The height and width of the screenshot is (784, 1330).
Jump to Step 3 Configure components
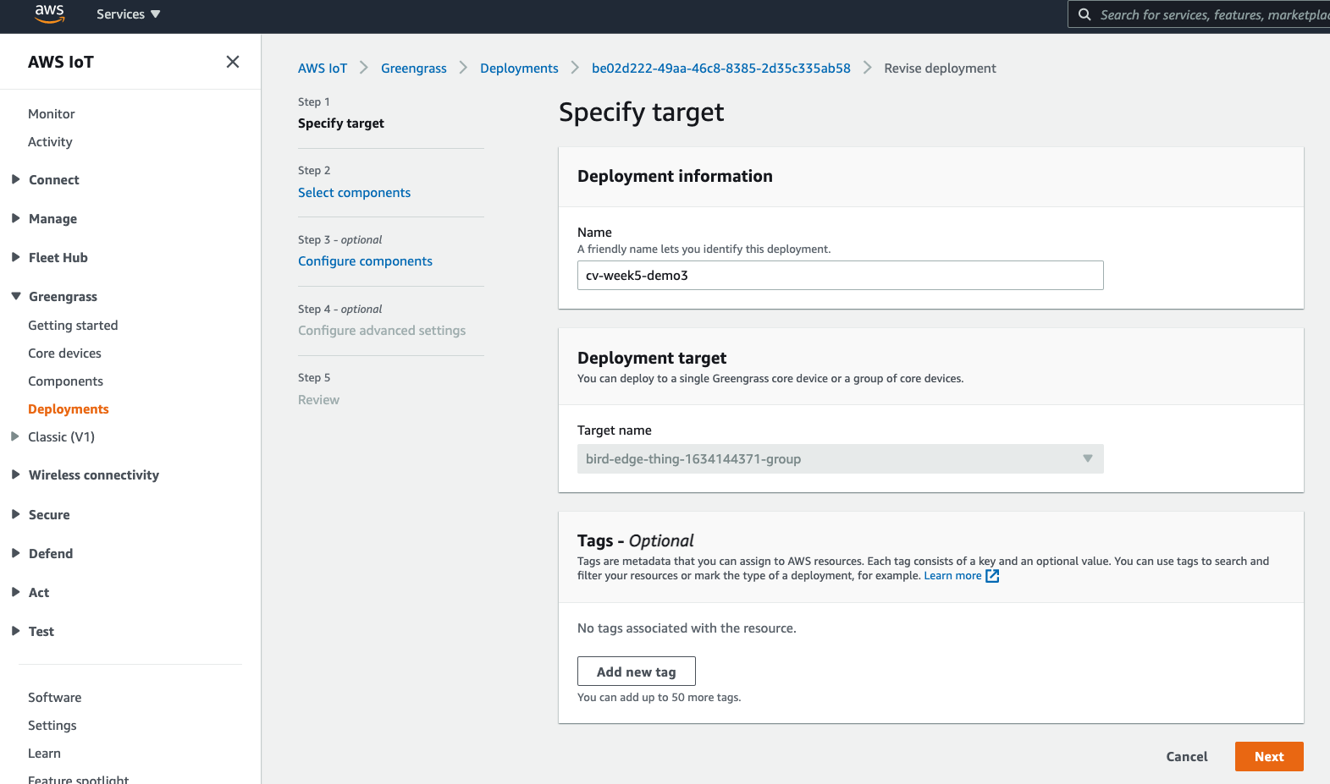click(365, 261)
